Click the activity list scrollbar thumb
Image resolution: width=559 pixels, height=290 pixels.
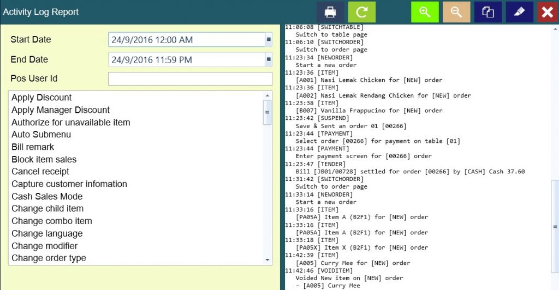[x=267, y=112]
